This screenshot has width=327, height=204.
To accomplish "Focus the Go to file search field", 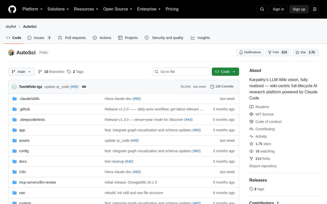I will click(x=181, y=72).
